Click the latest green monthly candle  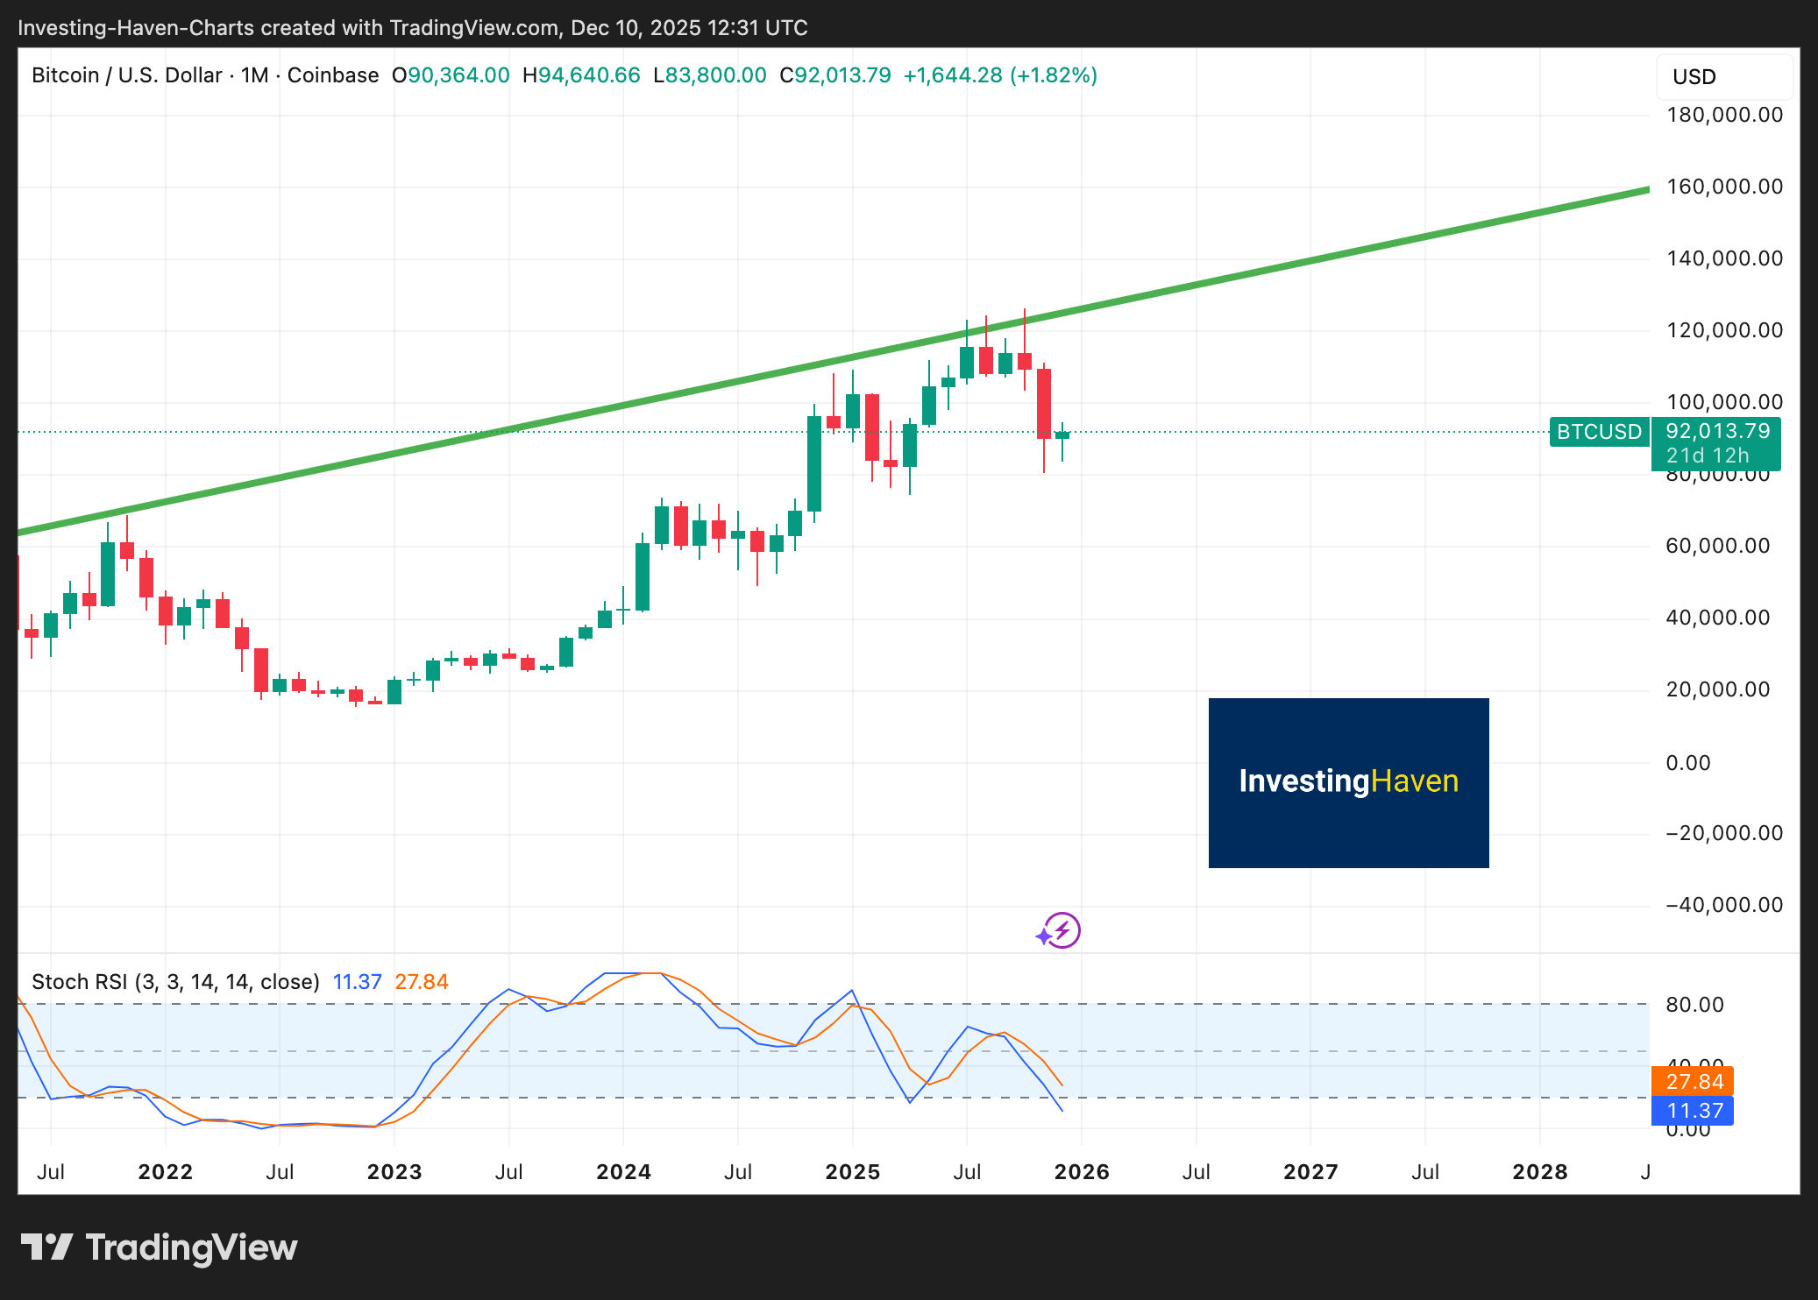pyautogui.click(x=1062, y=435)
